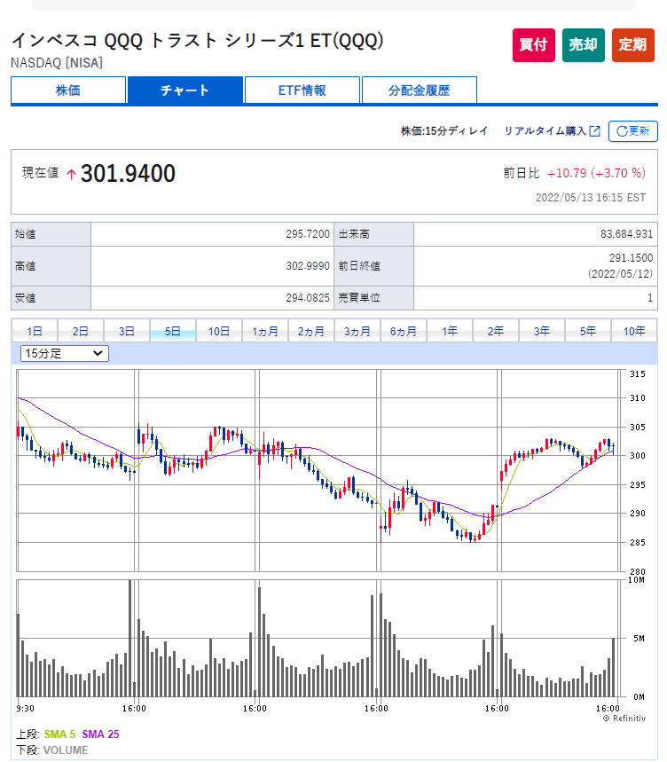Select the 3年 chart range
667x762 pixels.
542,332
